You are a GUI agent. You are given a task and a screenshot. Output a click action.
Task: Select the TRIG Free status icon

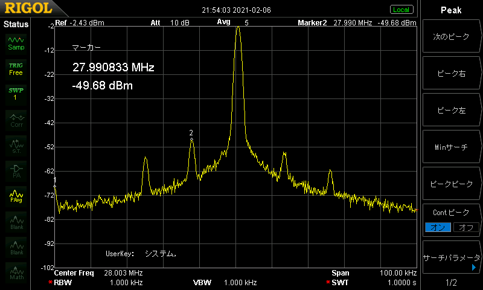[x=16, y=69]
